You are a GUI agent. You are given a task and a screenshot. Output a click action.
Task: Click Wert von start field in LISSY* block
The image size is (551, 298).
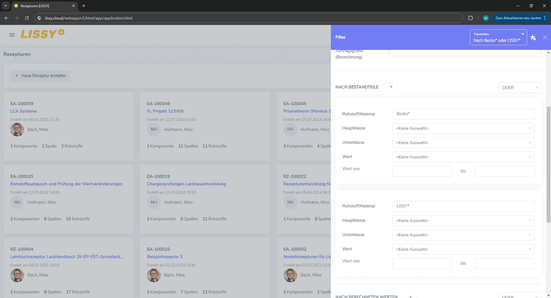422,264
